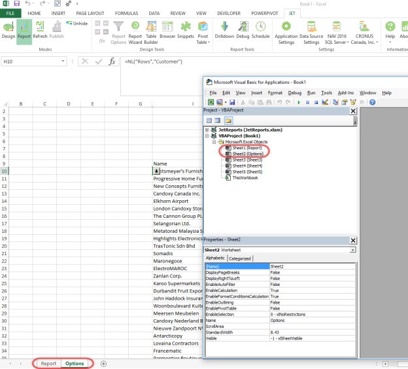408x369 pixels.
Task: Expand JetReports project tree node
Action: click(x=207, y=130)
